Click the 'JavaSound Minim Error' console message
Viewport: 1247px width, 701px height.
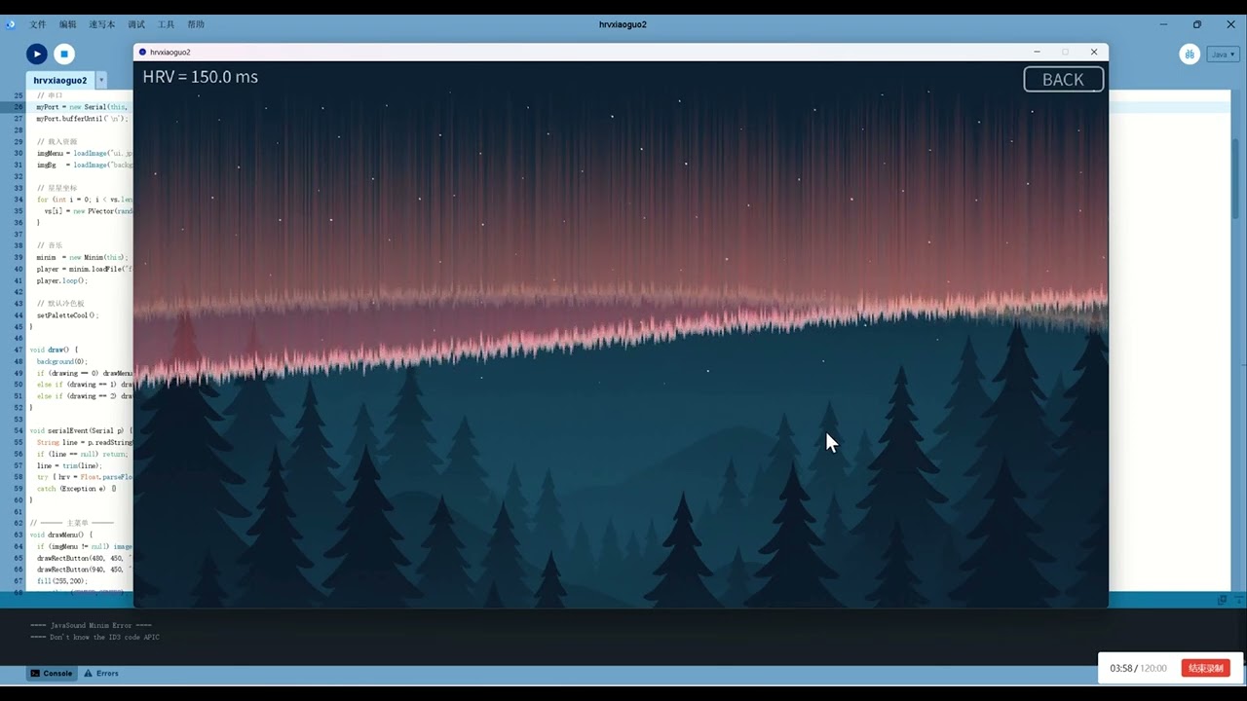pyautogui.click(x=90, y=625)
